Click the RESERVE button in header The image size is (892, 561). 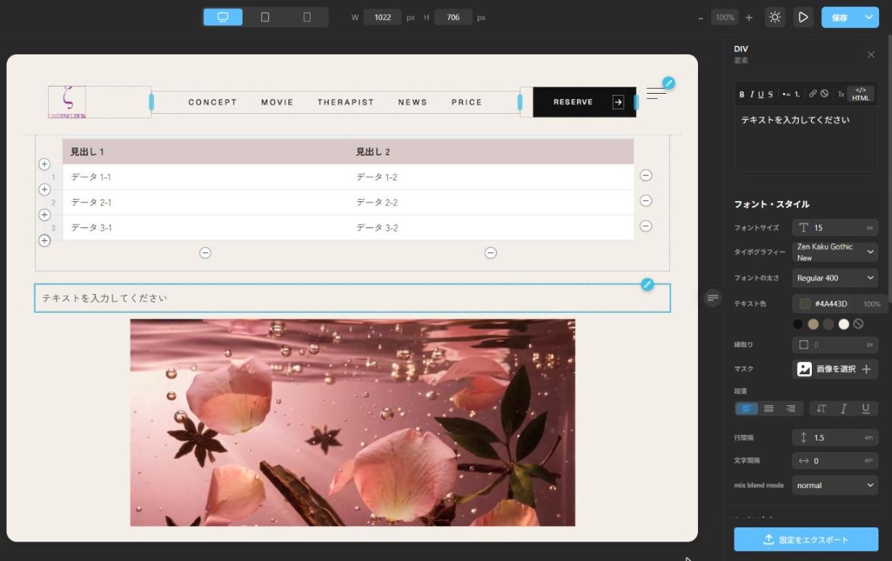584,102
